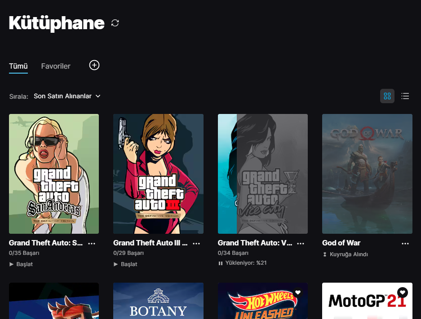Click the Sırala label
Screen dimensions: 421x319
[x=19, y=96]
